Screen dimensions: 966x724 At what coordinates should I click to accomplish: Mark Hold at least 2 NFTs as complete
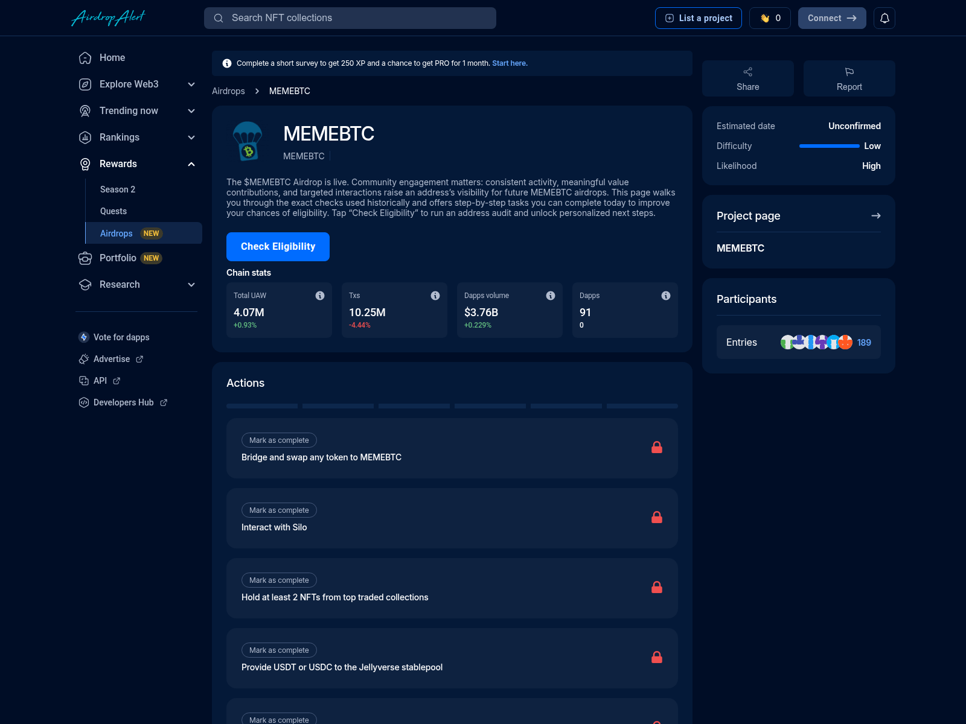tap(279, 580)
